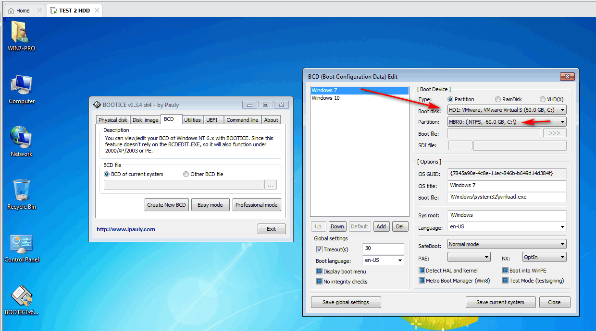Open the Utilities tab

tap(192, 120)
